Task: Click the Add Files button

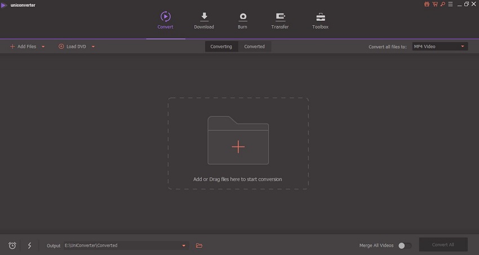Action: click(23, 47)
